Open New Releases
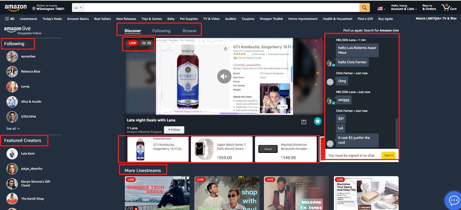 (x=126, y=19)
